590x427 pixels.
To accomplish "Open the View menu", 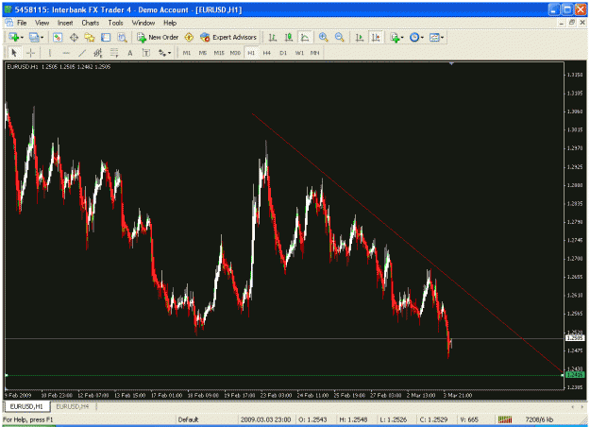I will point(42,23).
